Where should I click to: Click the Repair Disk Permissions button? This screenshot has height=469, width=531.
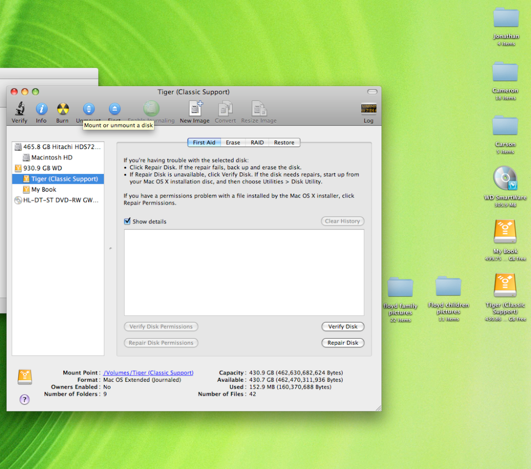[161, 343]
